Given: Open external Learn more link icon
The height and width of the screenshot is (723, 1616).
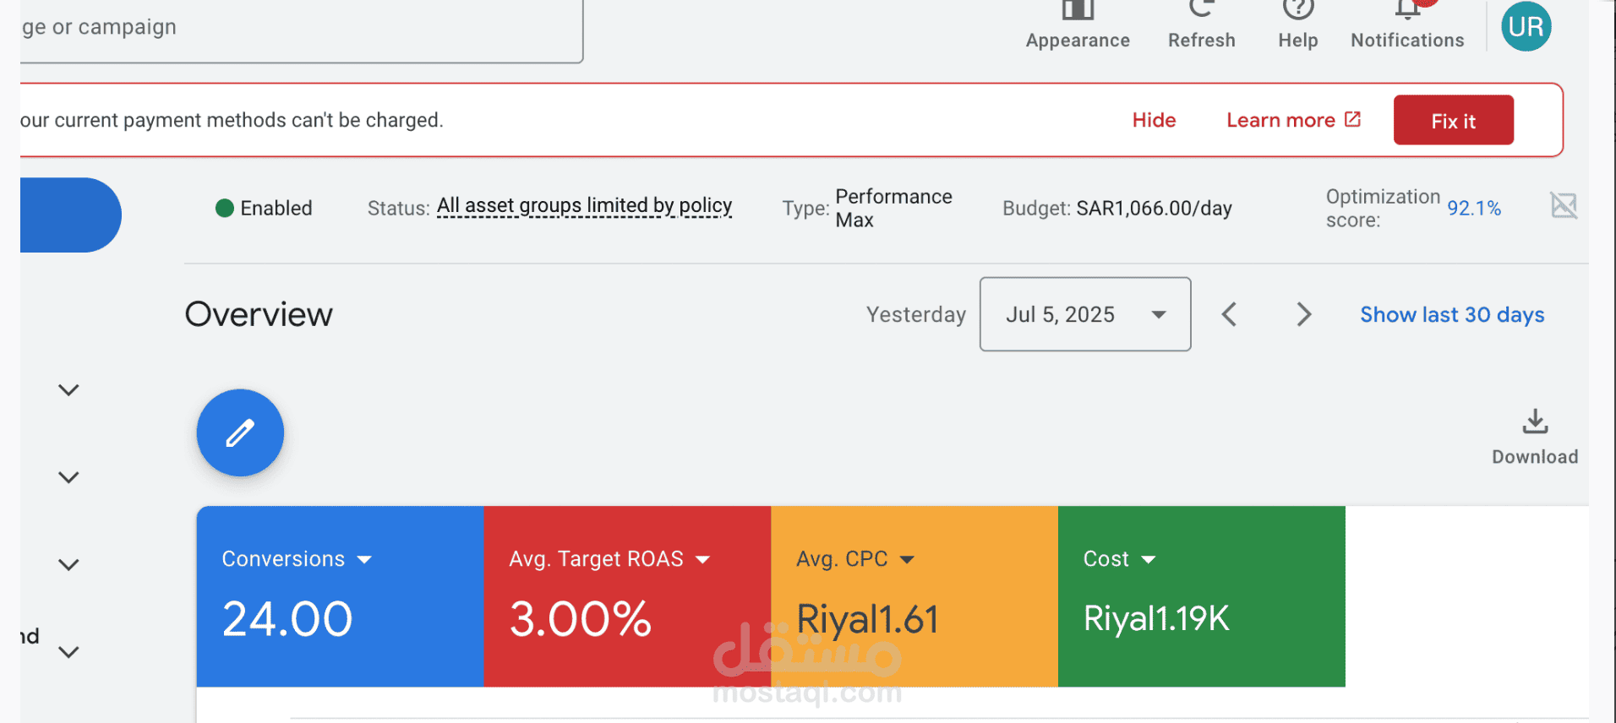Looking at the screenshot, I should pos(1353,119).
